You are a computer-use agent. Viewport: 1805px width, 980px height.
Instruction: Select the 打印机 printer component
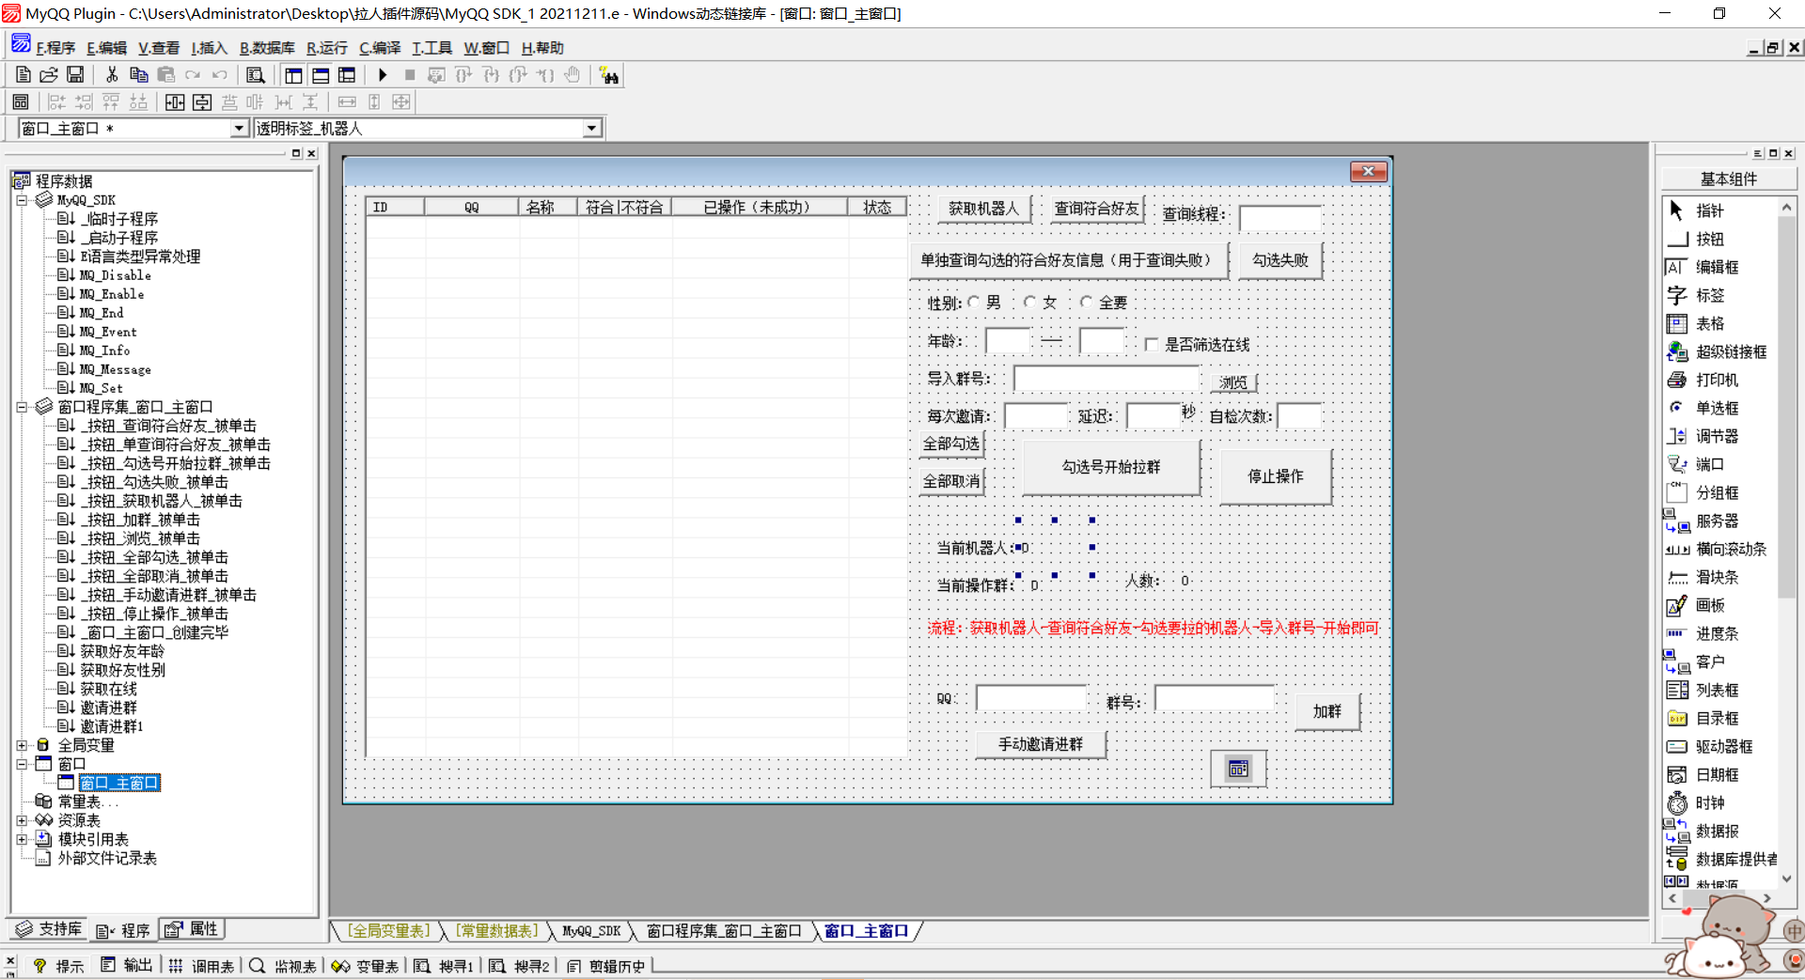click(1716, 380)
